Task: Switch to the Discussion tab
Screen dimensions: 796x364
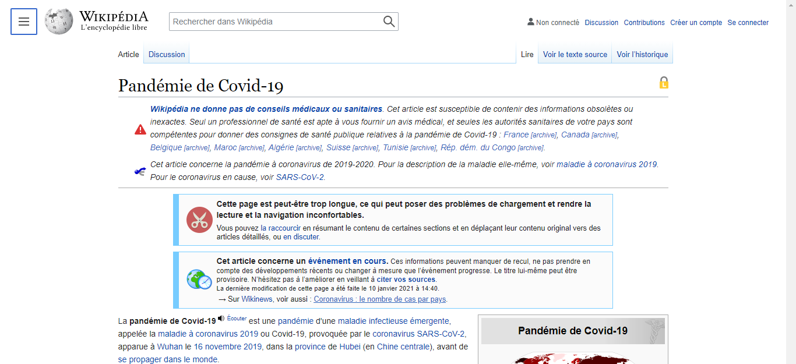Action: [x=167, y=54]
